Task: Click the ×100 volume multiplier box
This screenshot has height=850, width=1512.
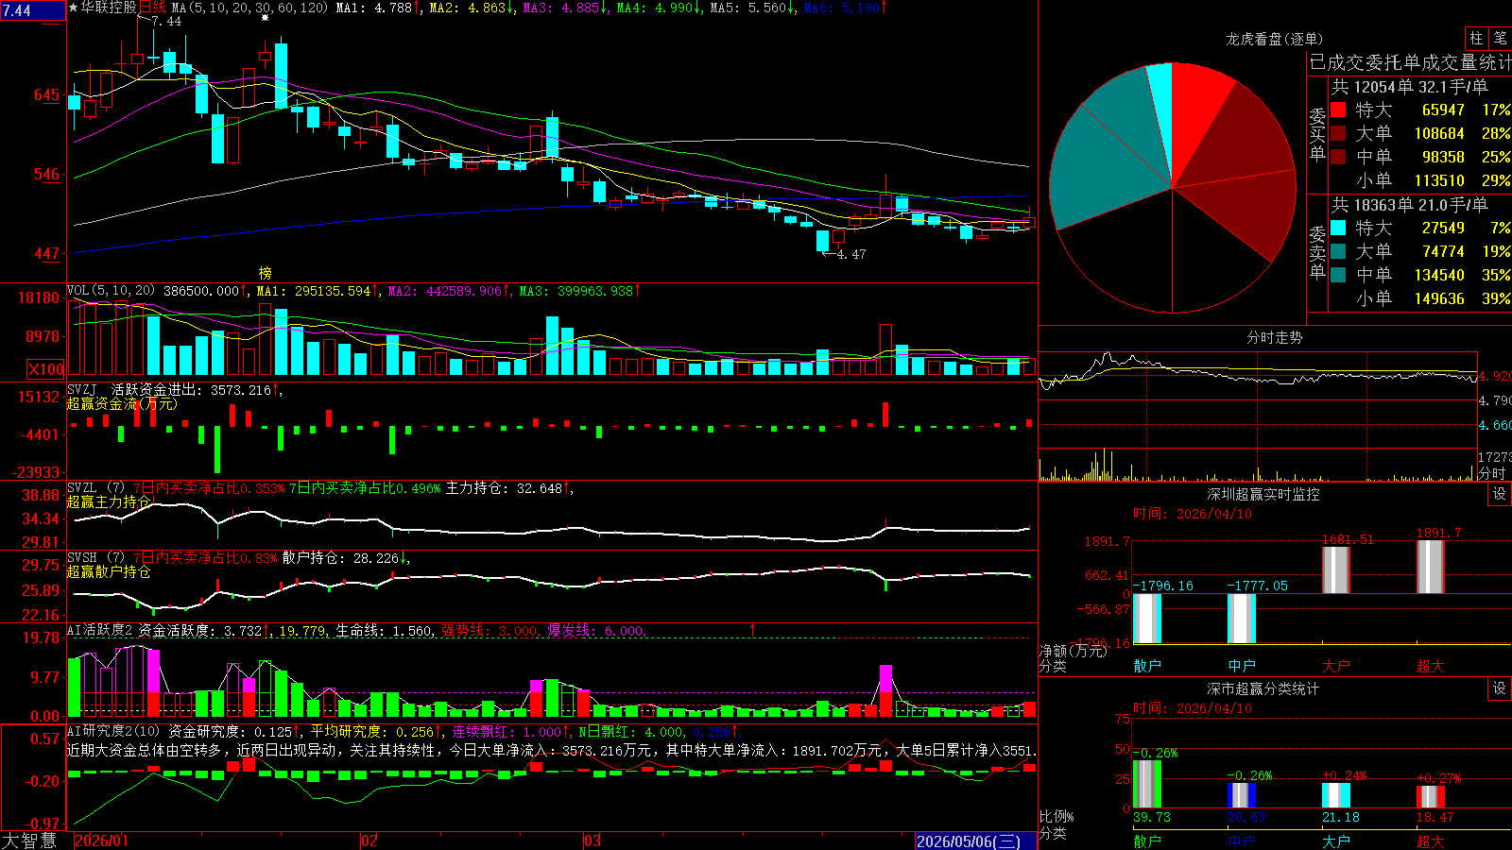Action: pos(46,369)
